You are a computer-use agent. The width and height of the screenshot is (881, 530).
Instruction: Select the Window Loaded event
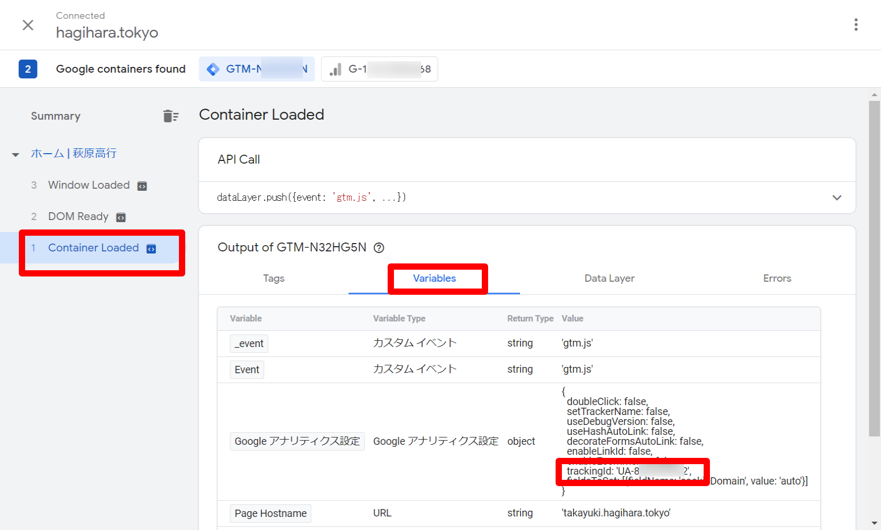tap(89, 185)
